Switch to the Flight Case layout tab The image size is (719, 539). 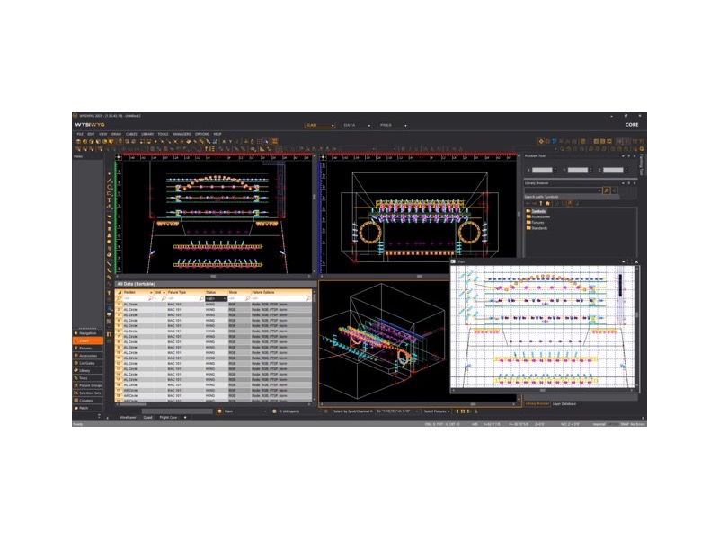coord(168,417)
